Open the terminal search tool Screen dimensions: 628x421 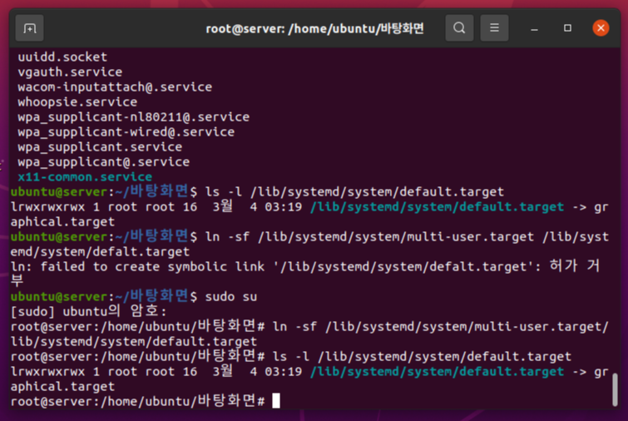[x=459, y=28]
